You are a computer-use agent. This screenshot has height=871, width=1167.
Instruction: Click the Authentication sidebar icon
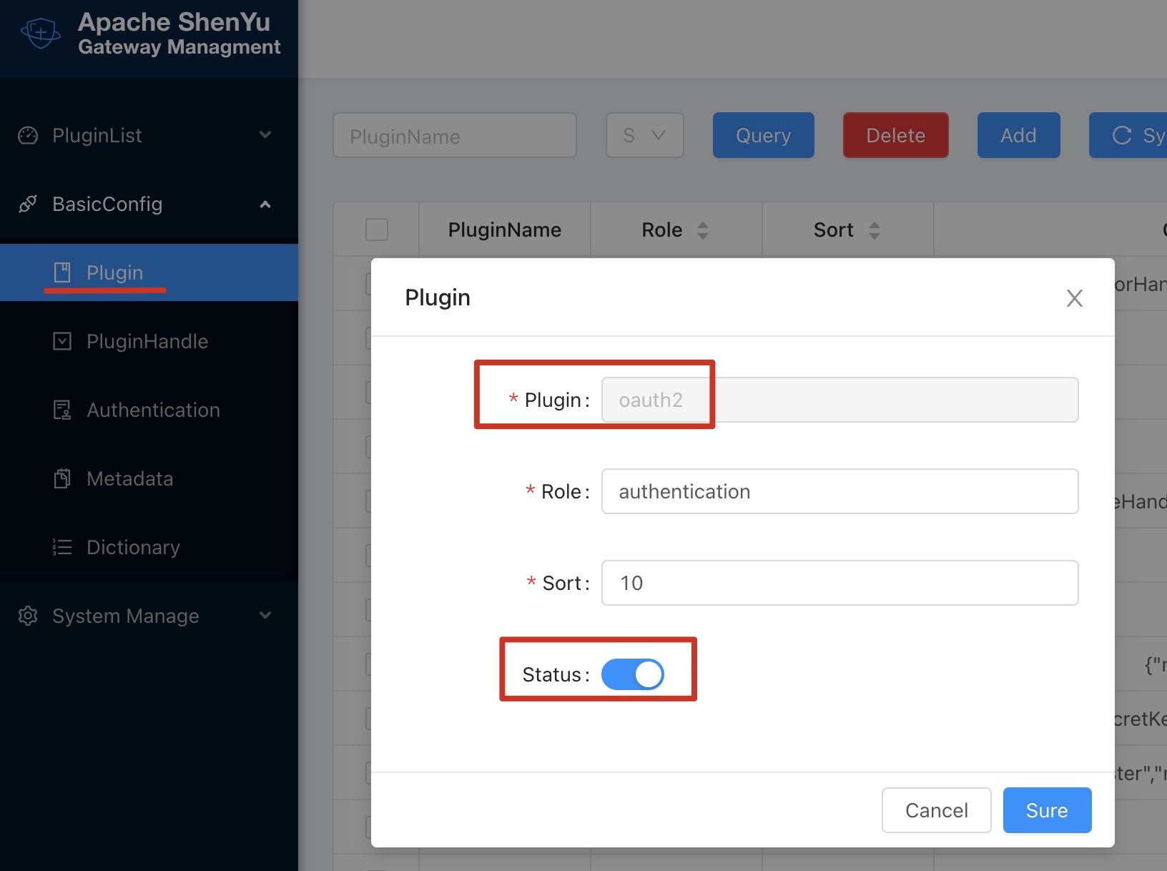(x=62, y=410)
